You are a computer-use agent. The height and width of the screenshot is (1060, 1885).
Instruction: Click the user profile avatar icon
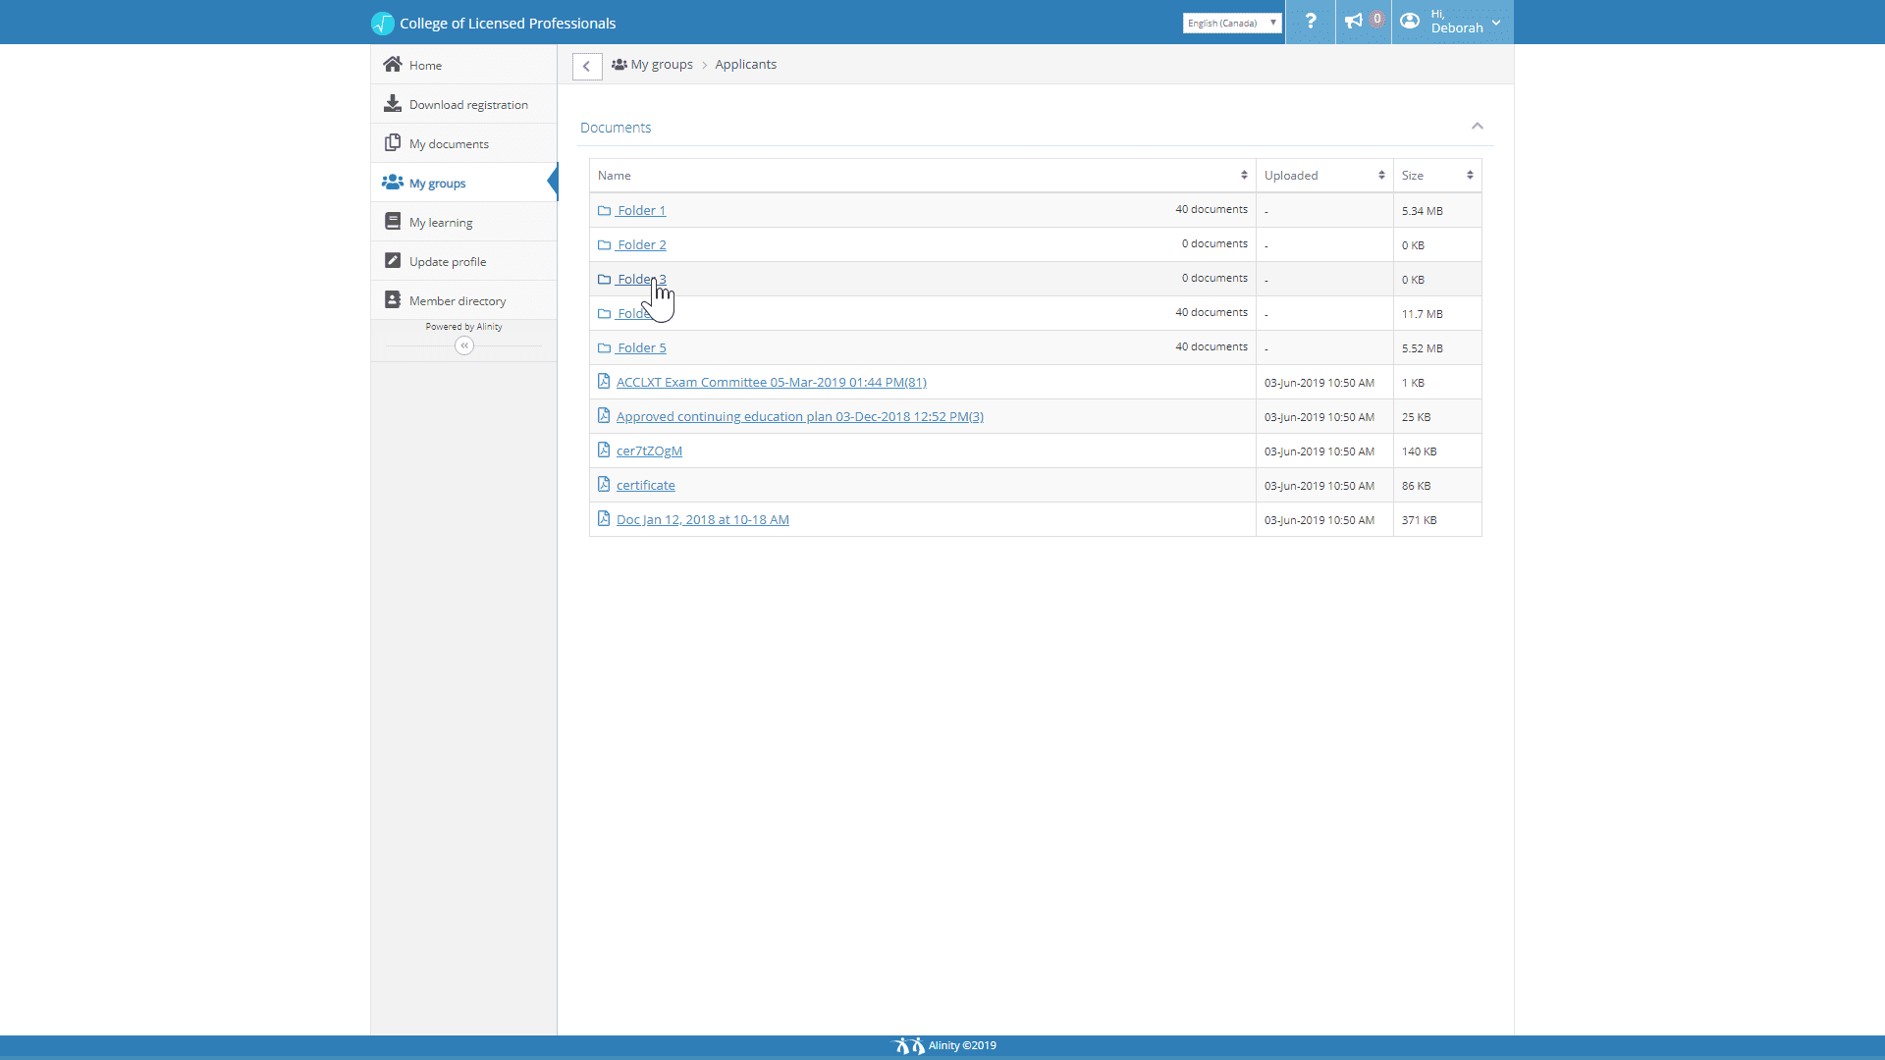[x=1410, y=21]
